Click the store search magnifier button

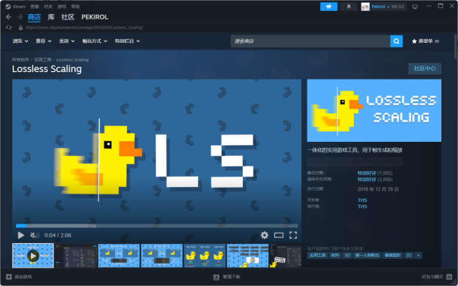coord(397,41)
